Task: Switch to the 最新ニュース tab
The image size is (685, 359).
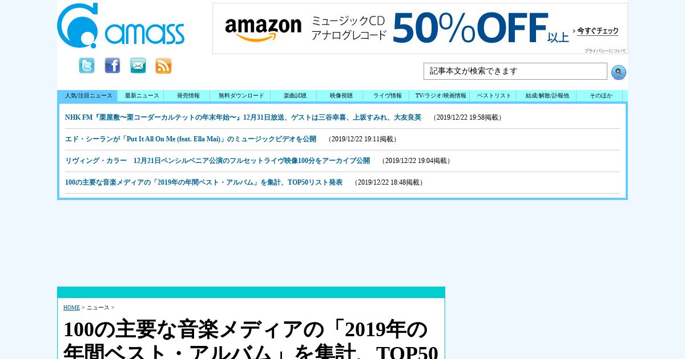Action: coord(142,96)
